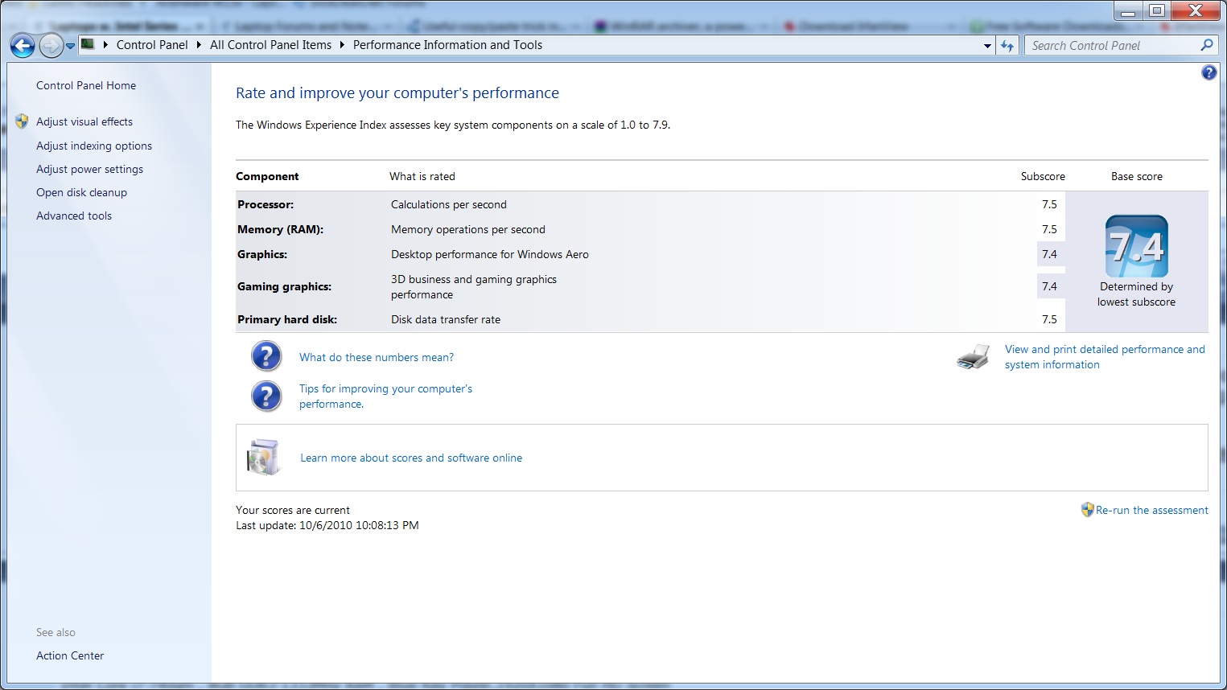Click 'Calculations per second' text
This screenshot has width=1227, height=690.
449,204
